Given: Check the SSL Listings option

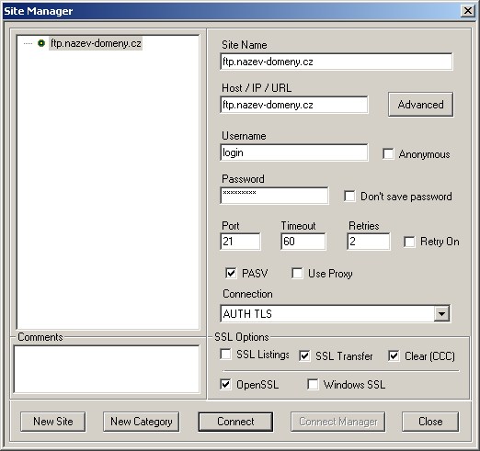Looking at the screenshot, I should point(225,355).
